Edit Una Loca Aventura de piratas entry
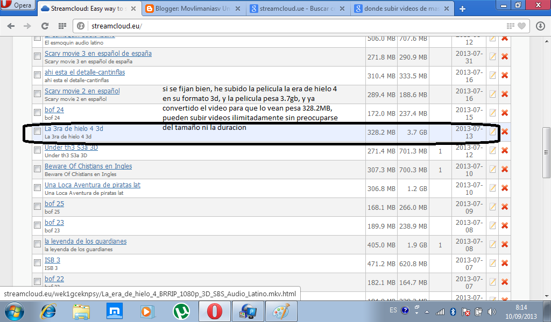The image size is (551, 322). pyautogui.click(x=493, y=188)
